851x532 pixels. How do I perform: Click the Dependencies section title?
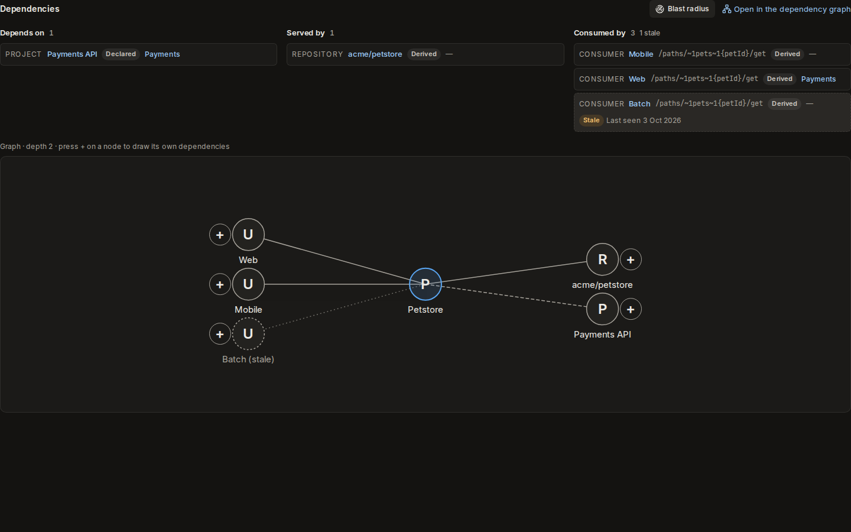pos(30,9)
